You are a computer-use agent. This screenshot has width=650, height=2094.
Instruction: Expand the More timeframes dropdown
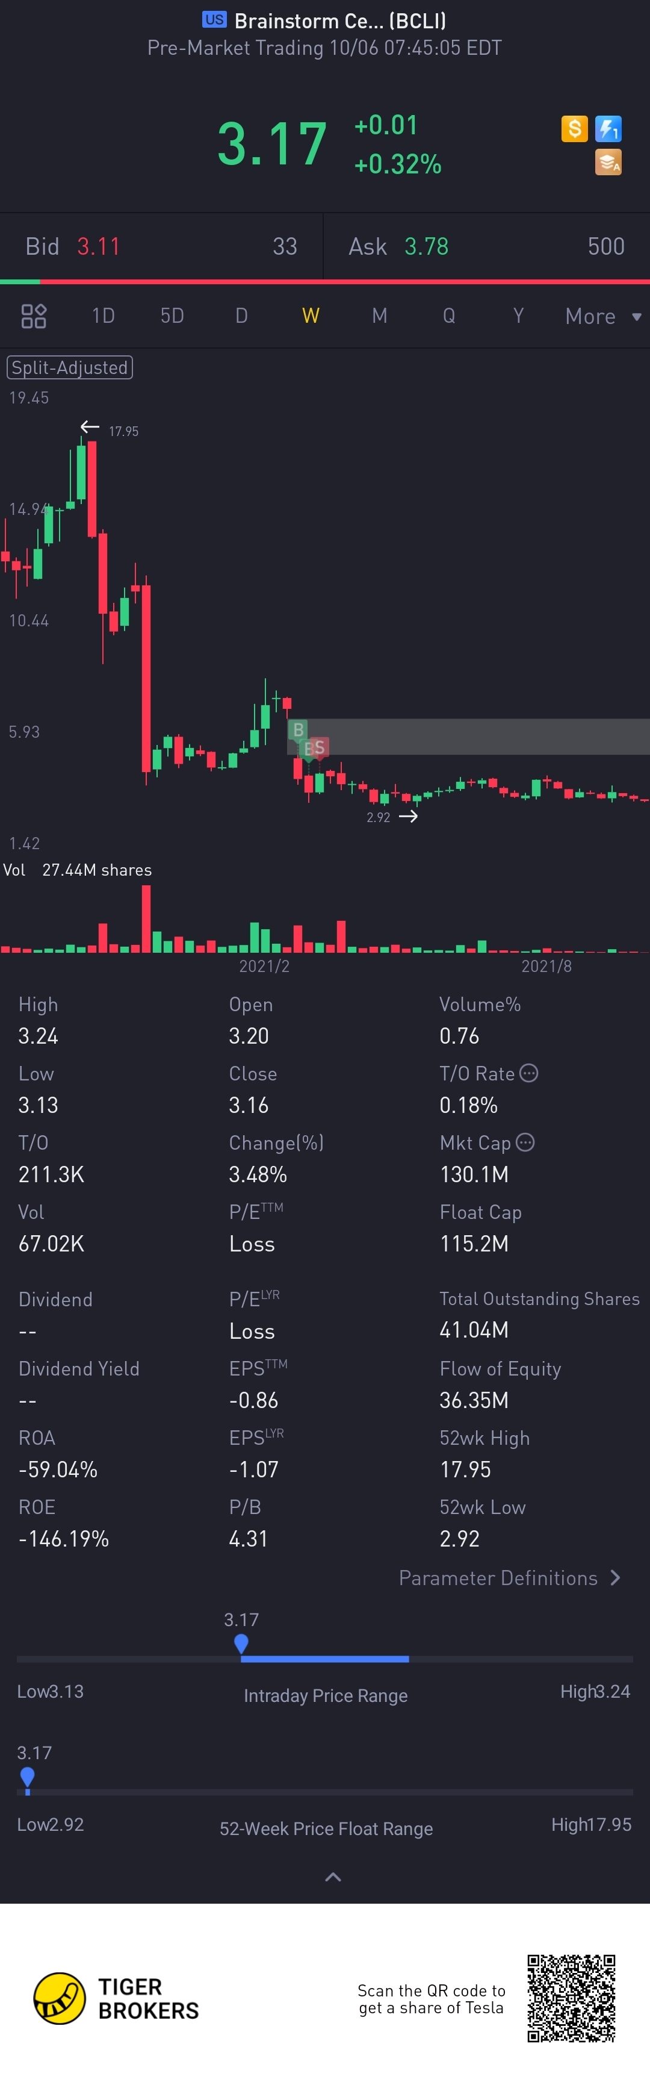point(603,316)
